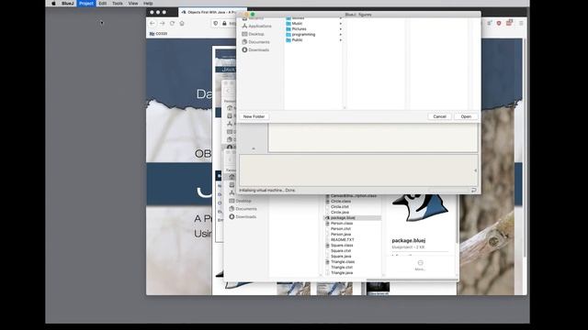Open the browser hamburger menu
The width and height of the screenshot is (588, 330).
(521, 23)
